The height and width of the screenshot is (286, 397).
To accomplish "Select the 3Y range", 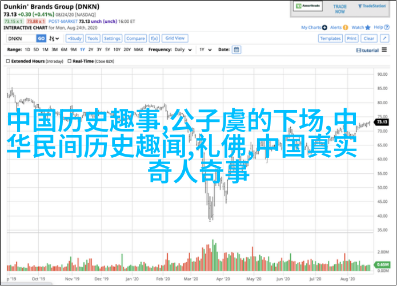I will click(x=99, y=50).
